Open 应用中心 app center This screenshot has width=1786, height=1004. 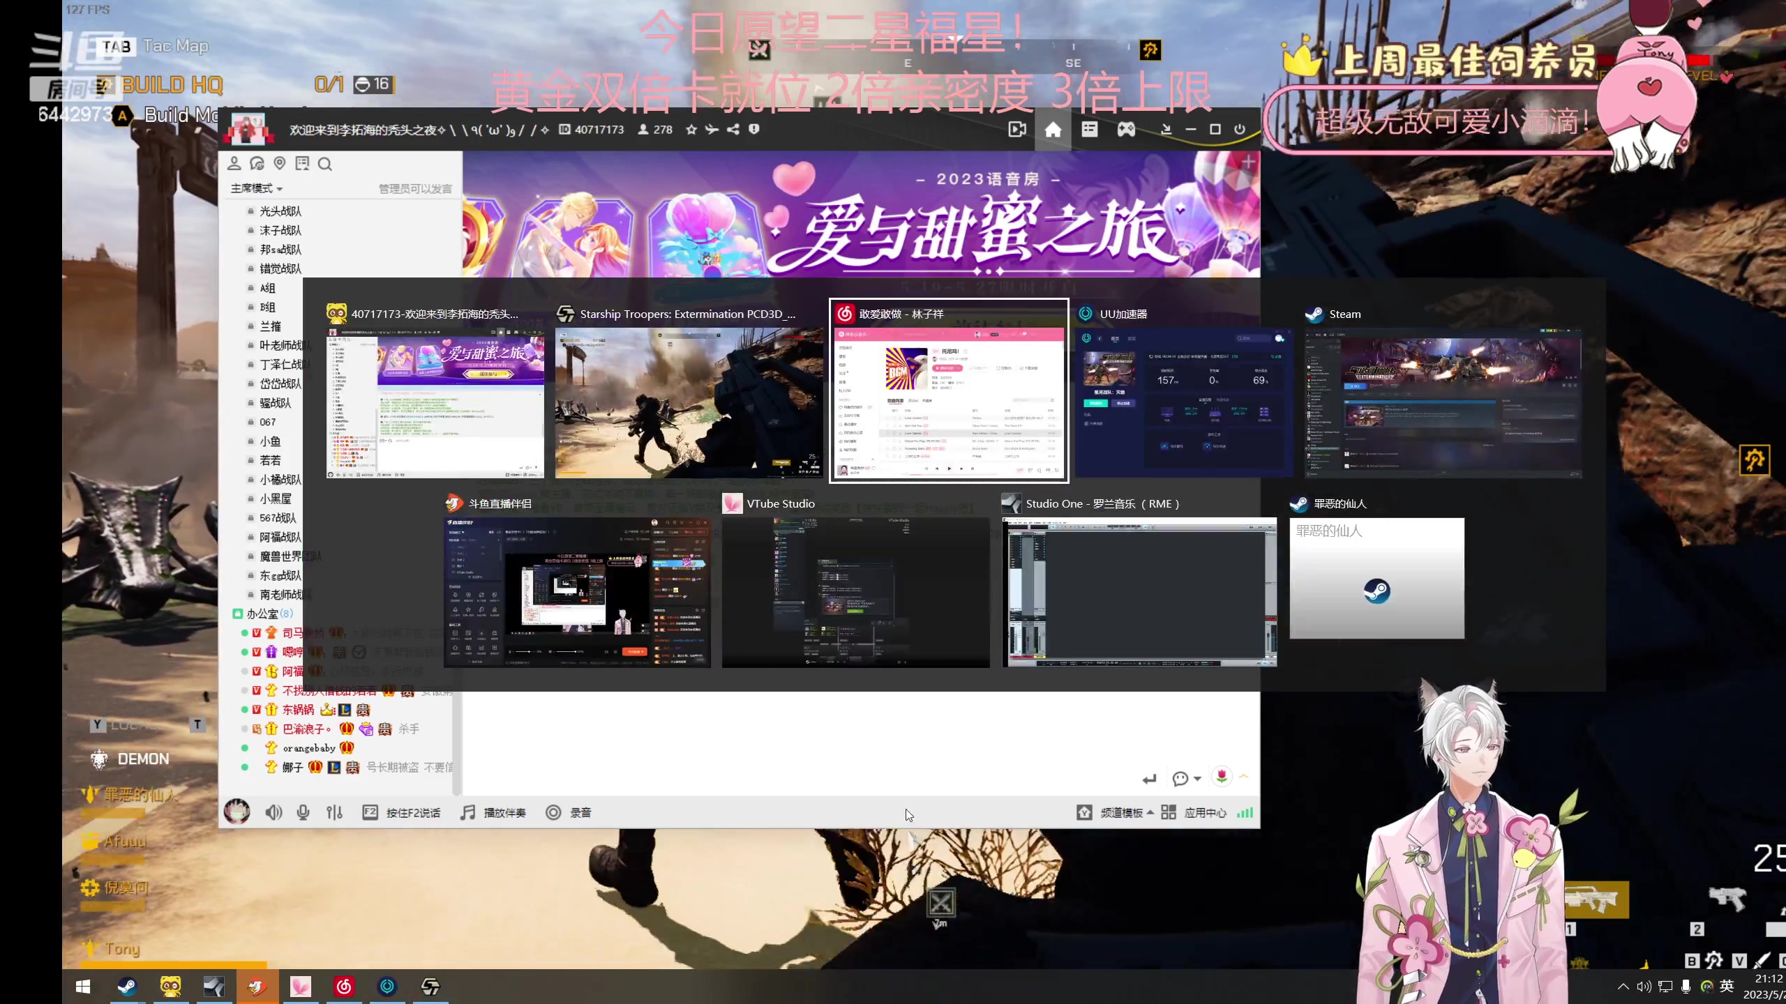tap(1194, 813)
